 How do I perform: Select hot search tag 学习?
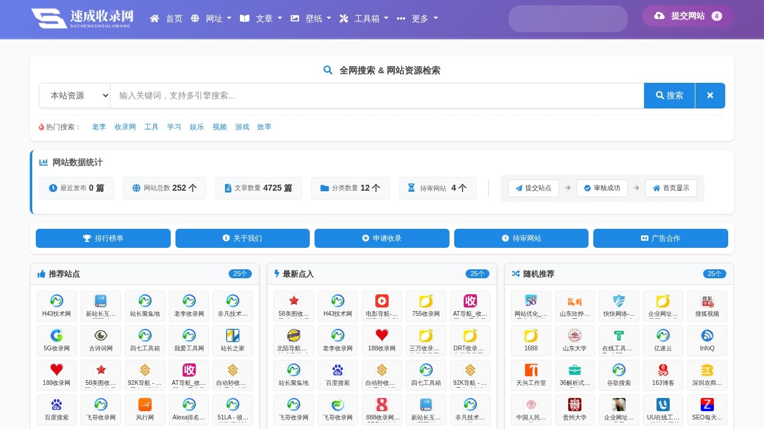174,127
